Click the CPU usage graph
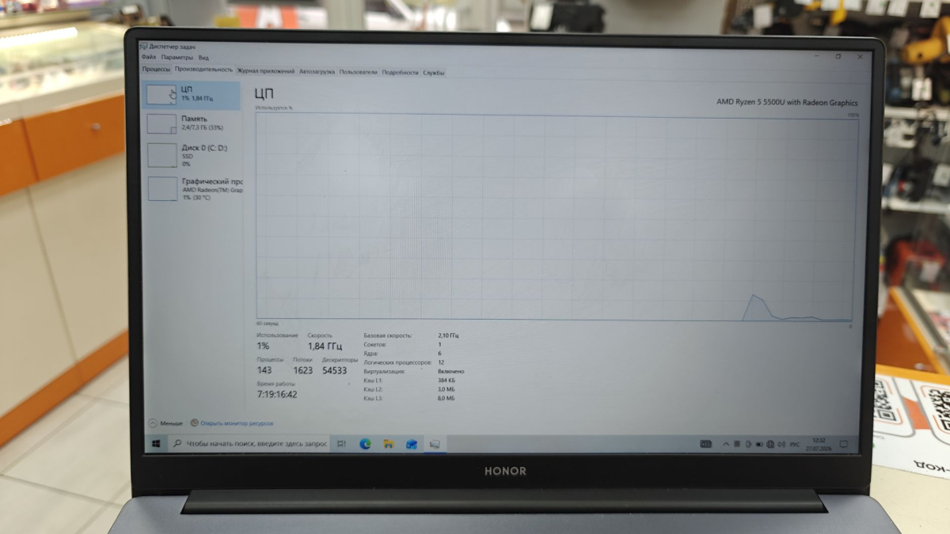The image size is (950, 534). (x=557, y=217)
